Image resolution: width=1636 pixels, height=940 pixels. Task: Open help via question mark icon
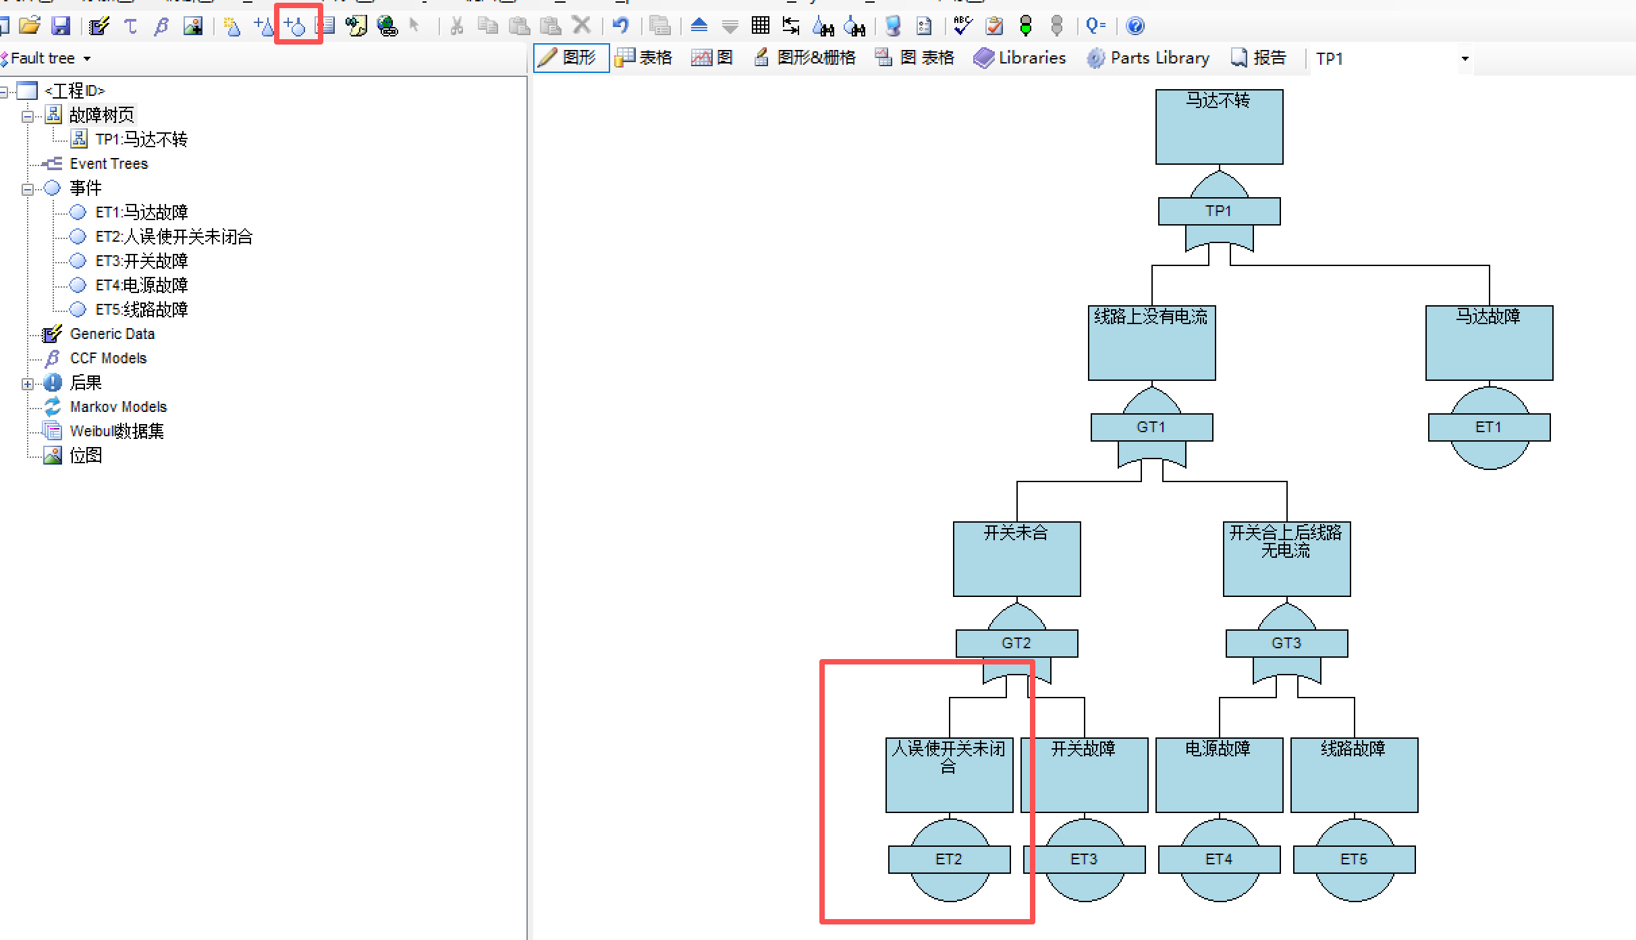(x=1135, y=26)
